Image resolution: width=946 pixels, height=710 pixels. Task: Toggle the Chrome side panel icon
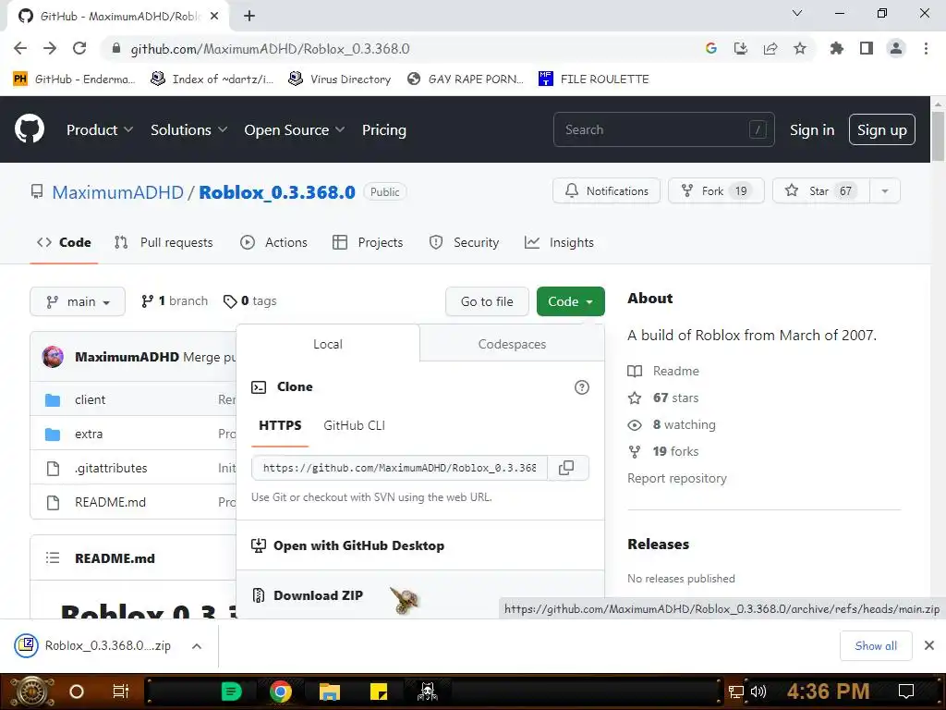point(867,48)
